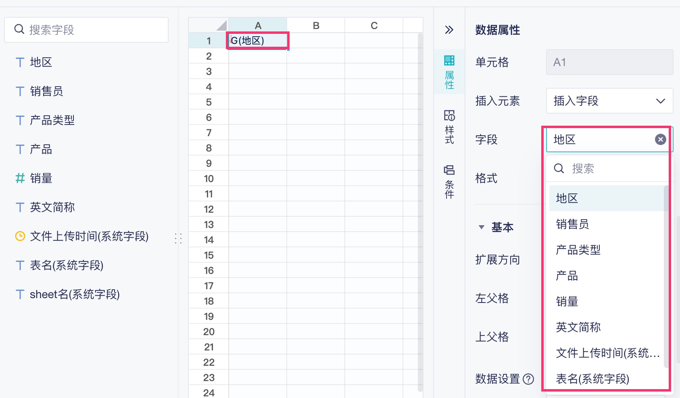The image size is (680, 398).
Task: Pick 英文简称 in the dropdown options
Action: 578,327
